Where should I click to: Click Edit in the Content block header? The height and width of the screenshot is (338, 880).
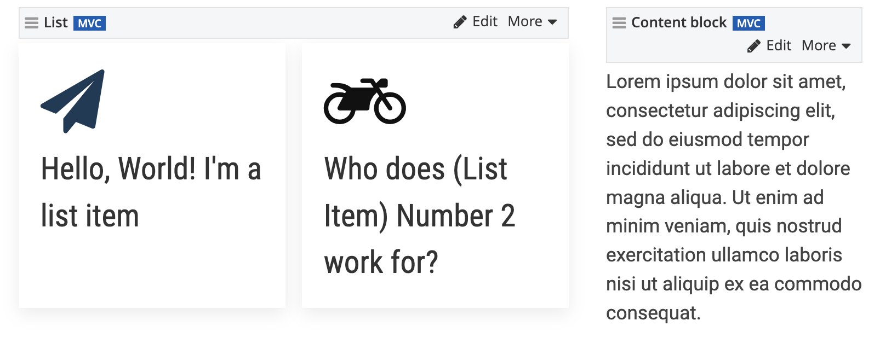[x=778, y=46]
